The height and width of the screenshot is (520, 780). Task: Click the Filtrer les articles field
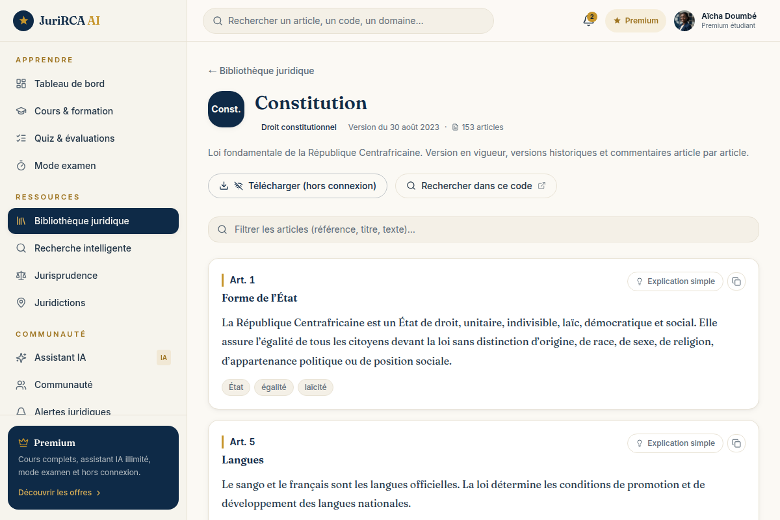pyautogui.click(x=484, y=229)
